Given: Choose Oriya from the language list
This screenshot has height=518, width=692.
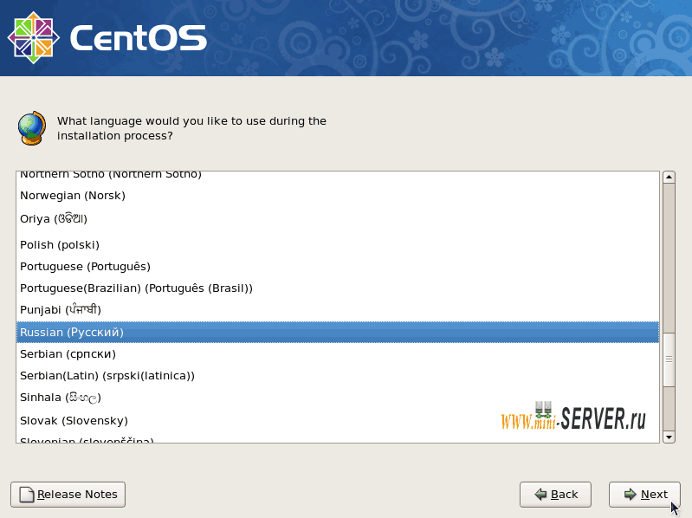Looking at the screenshot, I should pos(338,219).
